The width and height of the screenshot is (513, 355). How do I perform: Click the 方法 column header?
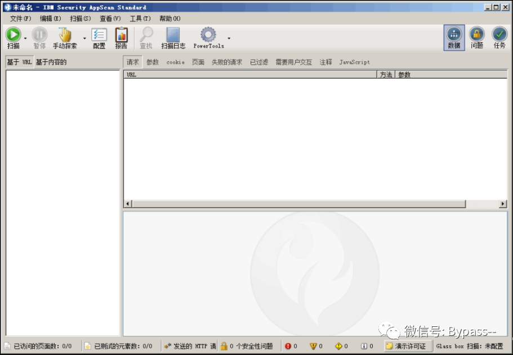click(386, 74)
